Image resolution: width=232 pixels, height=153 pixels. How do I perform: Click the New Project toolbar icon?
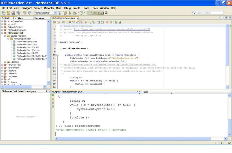(x=8, y=13)
